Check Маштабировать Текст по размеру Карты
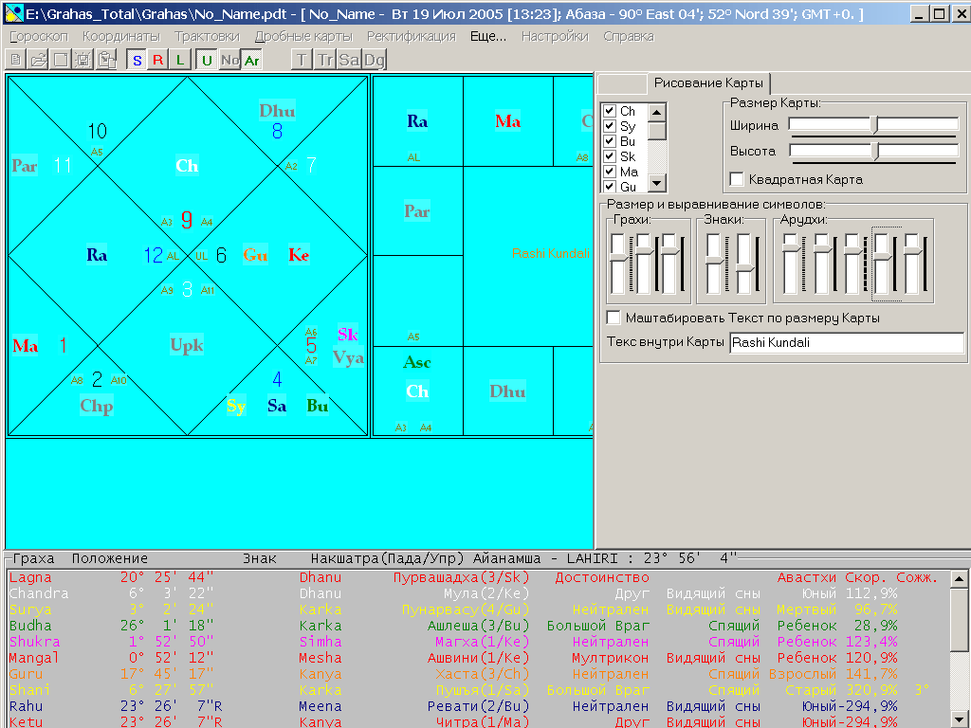 [614, 318]
